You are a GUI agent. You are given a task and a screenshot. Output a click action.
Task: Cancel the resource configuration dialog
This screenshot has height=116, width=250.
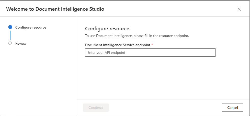(232, 108)
